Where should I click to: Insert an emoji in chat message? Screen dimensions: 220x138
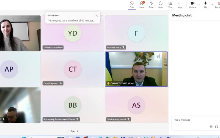[x=211, y=127]
